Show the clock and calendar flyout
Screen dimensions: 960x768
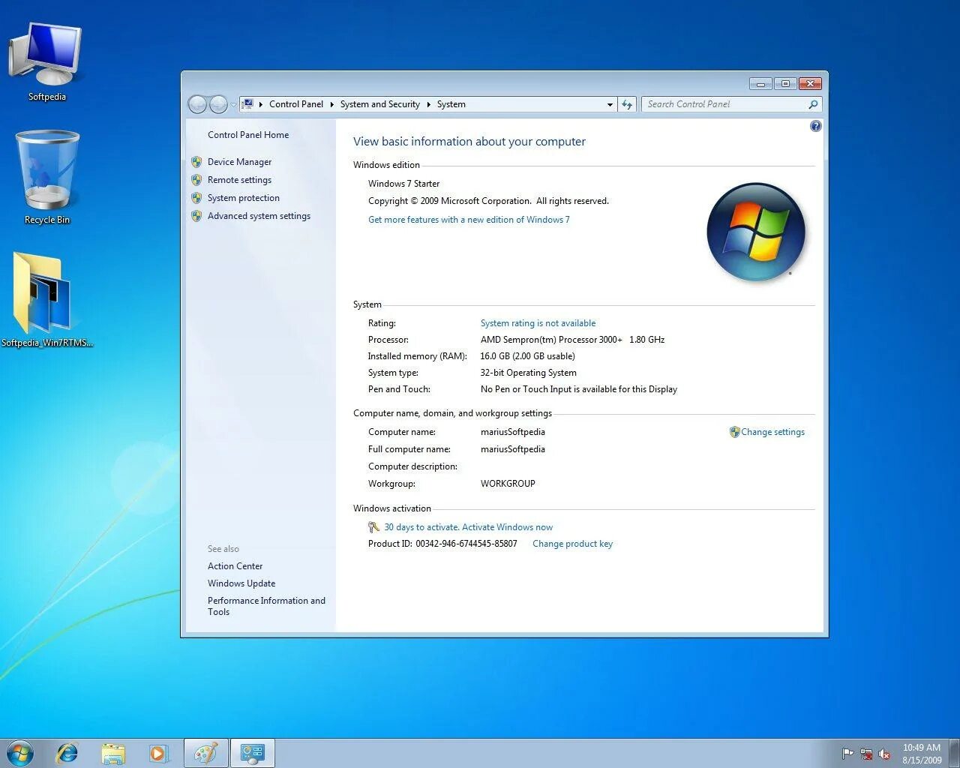click(922, 754)
